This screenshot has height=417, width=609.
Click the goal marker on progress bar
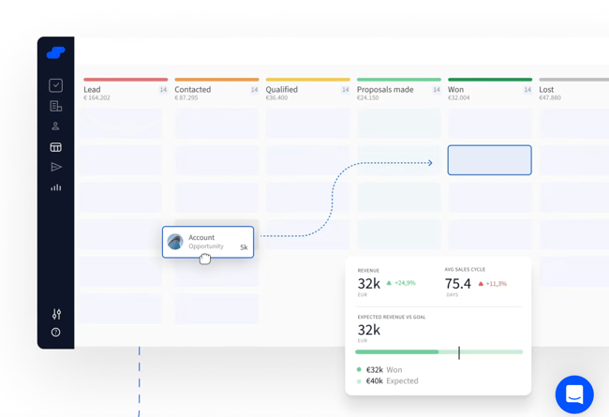click(459, 352)
